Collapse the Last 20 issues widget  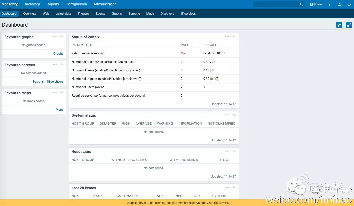pos(234,187)
